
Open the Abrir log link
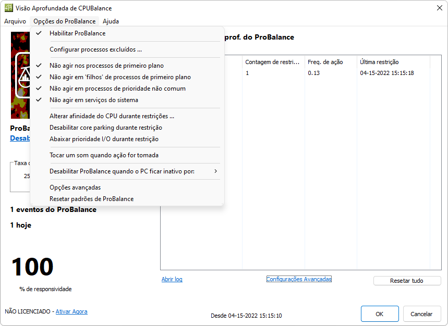point(172,280)
